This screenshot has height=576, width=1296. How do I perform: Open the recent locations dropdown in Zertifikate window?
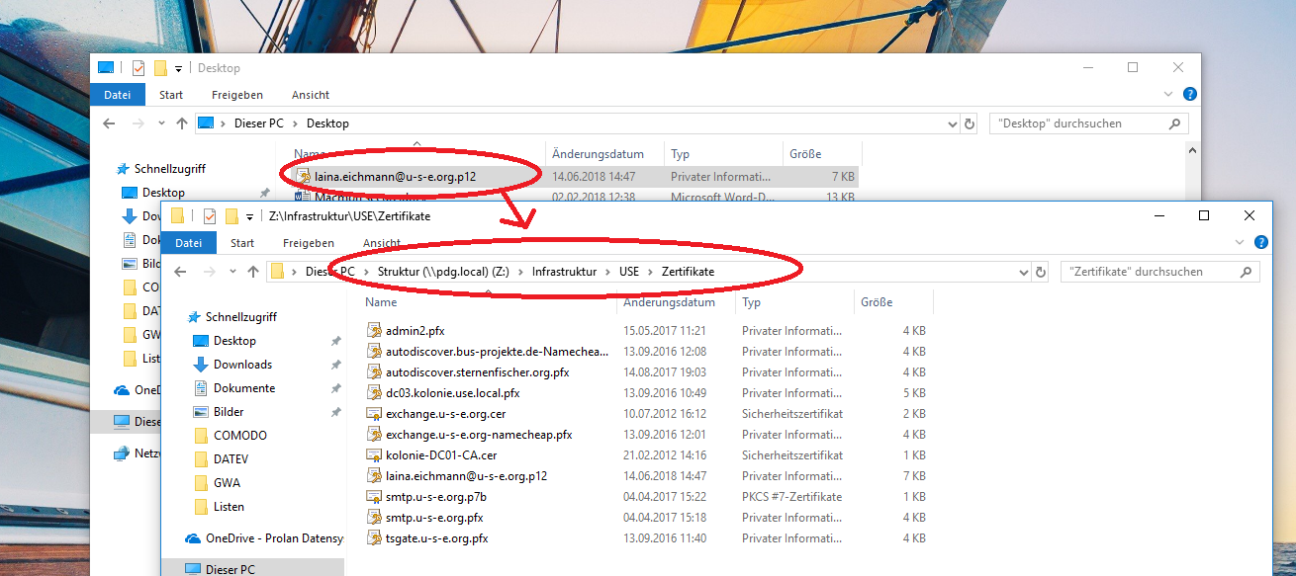pos(232,272)
